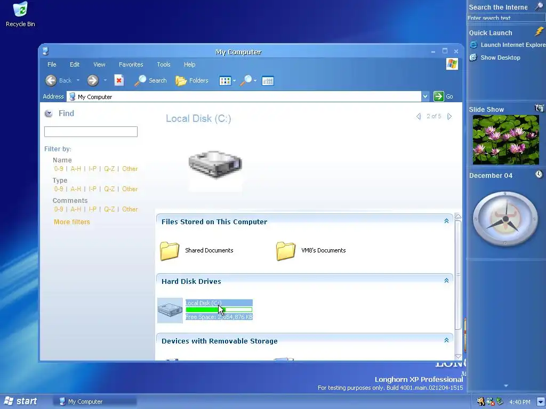Go to previous preview item arrow
Viewport: 546px width, 409px height.
click(419, 116)
